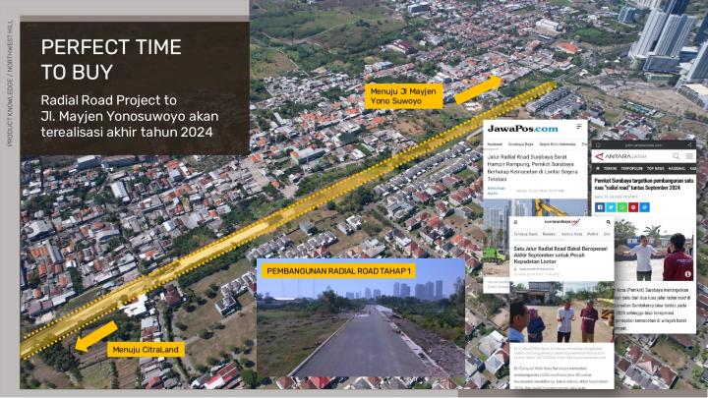The image size is (708, 398).
Task: Share the Antara article via WhatsApp
Action: (622, 207)
